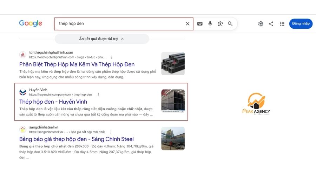Image resolution: width=316 pixels, height=175 pixels.
Task: Click the Huyền Vinh site favicon
Action: click(x=23, y=92)
